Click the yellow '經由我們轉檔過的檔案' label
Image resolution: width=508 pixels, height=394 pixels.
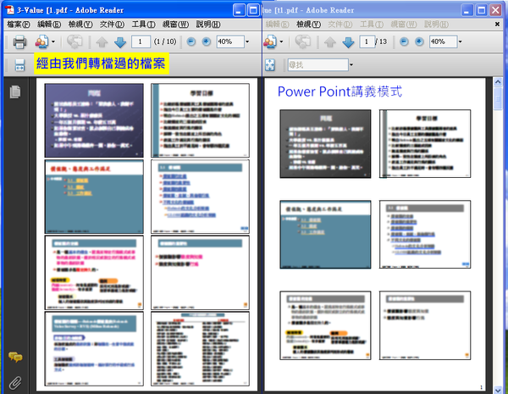(x=101, y=64)
